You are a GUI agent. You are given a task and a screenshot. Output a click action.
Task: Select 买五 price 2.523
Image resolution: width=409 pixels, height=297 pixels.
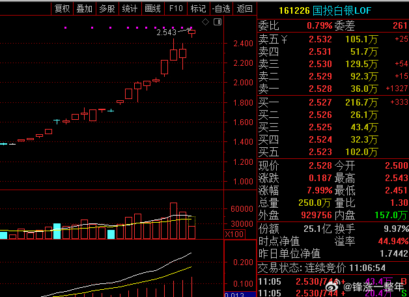320,152
